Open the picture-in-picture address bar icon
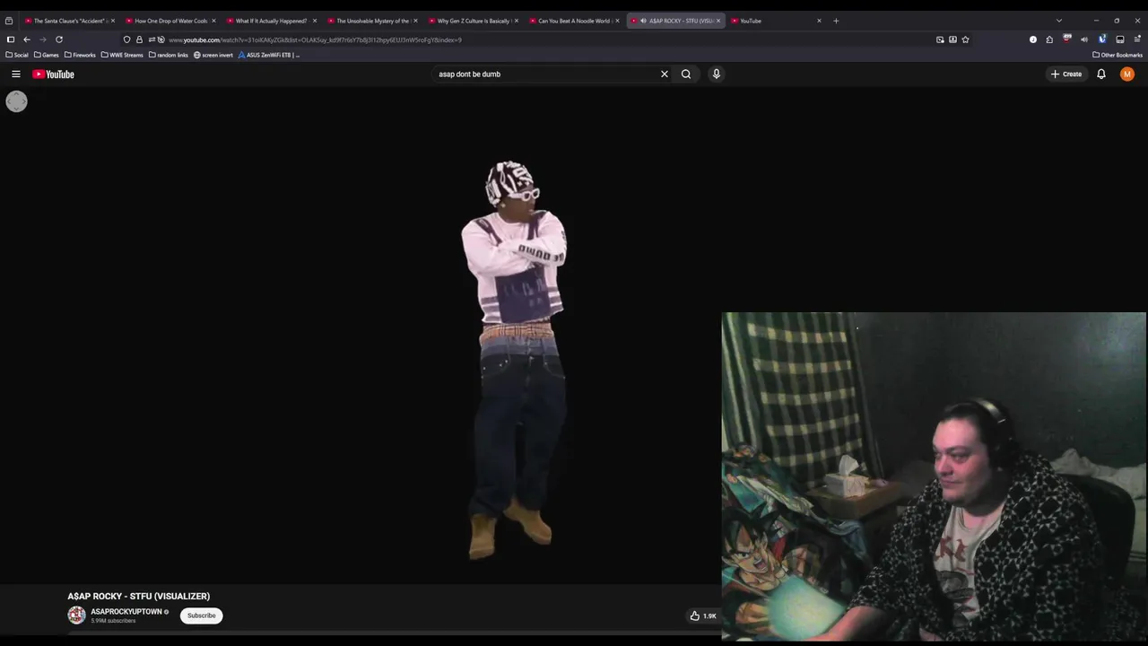 pos(940,39)
